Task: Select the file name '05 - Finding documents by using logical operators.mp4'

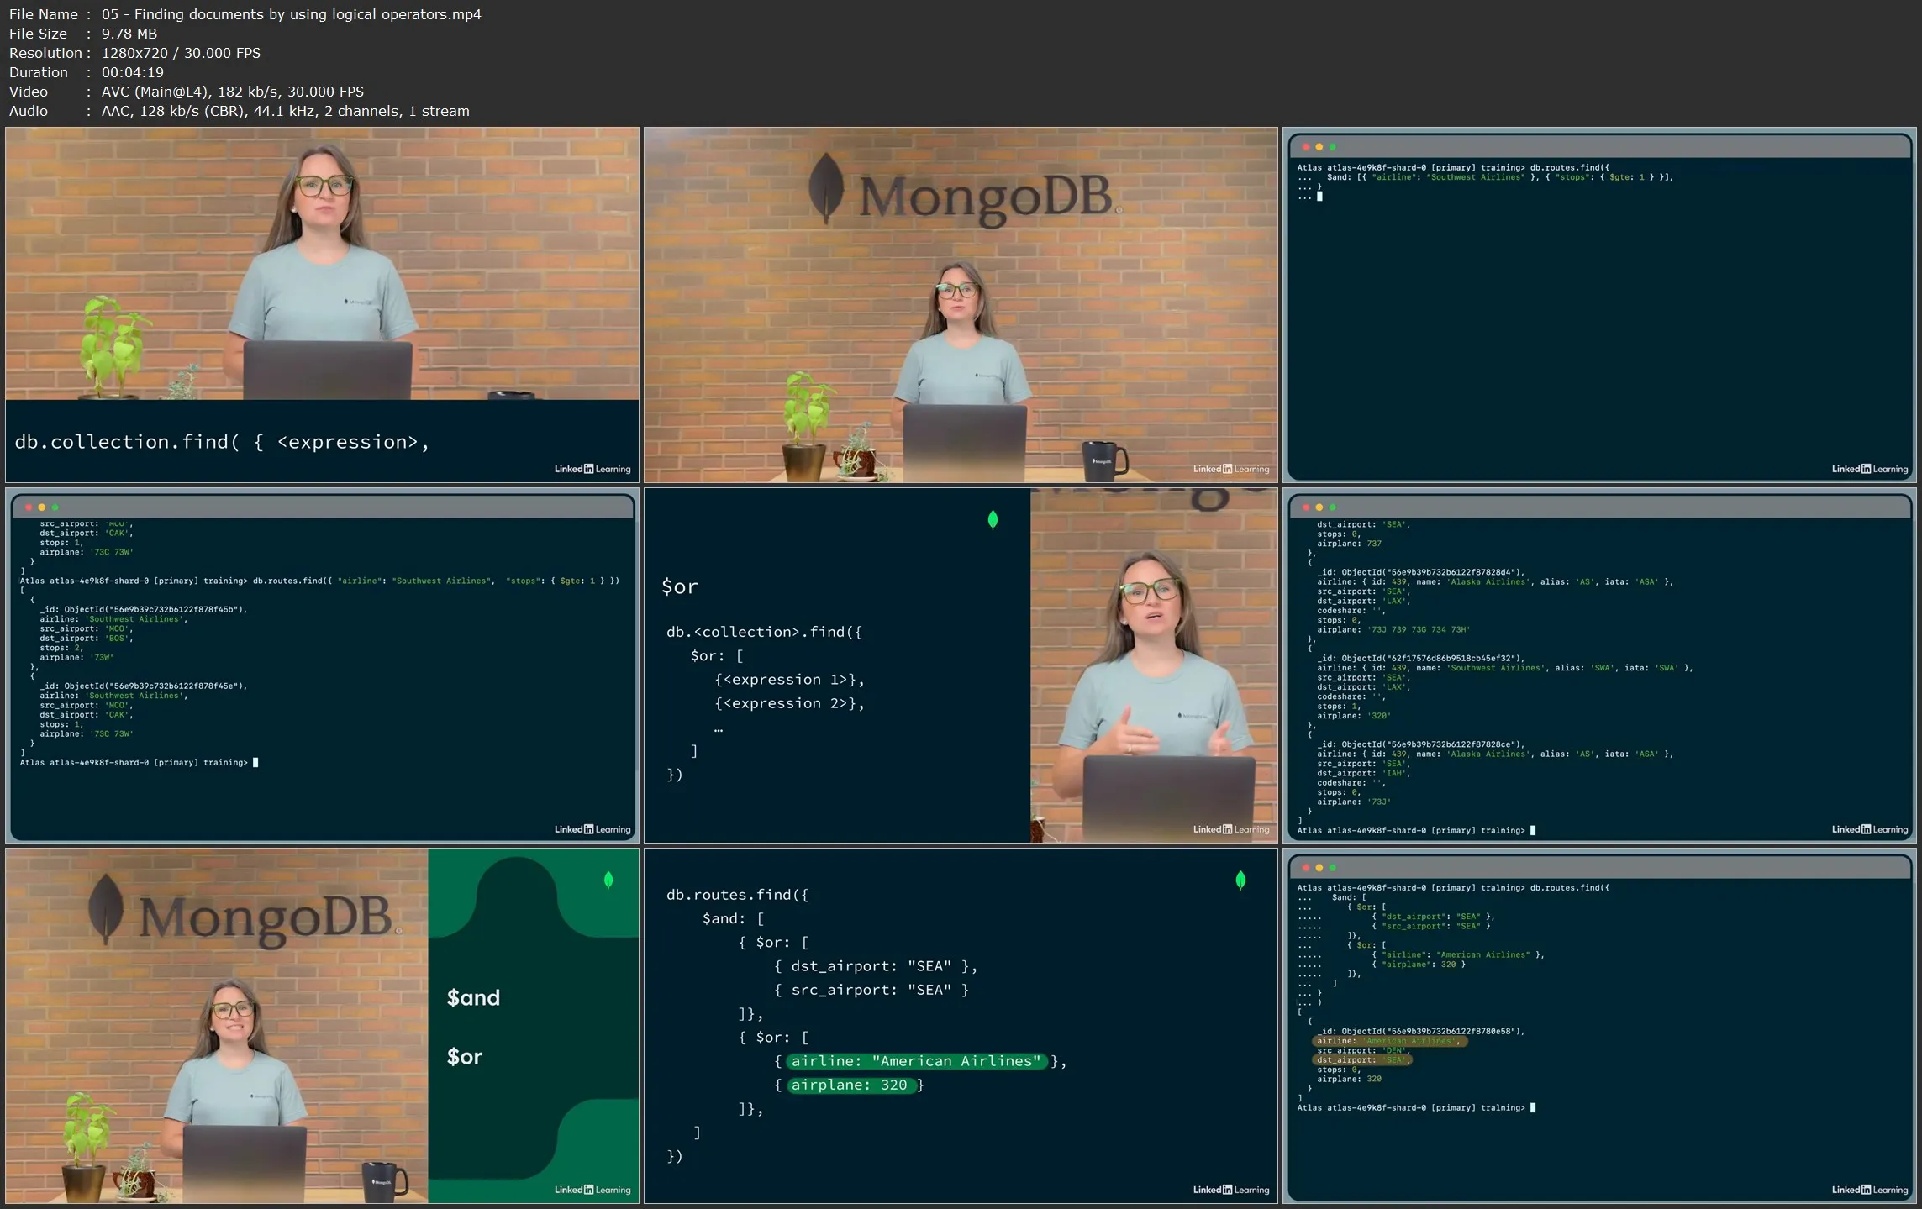Action: (291, 14)
